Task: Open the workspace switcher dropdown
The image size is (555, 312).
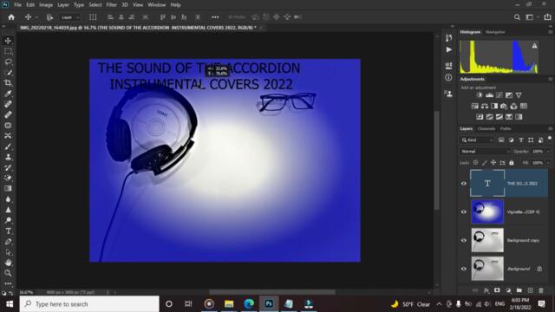Action: (532, 17)
